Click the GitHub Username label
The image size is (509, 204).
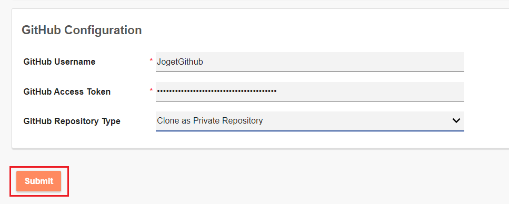click(x=59, y=62)
